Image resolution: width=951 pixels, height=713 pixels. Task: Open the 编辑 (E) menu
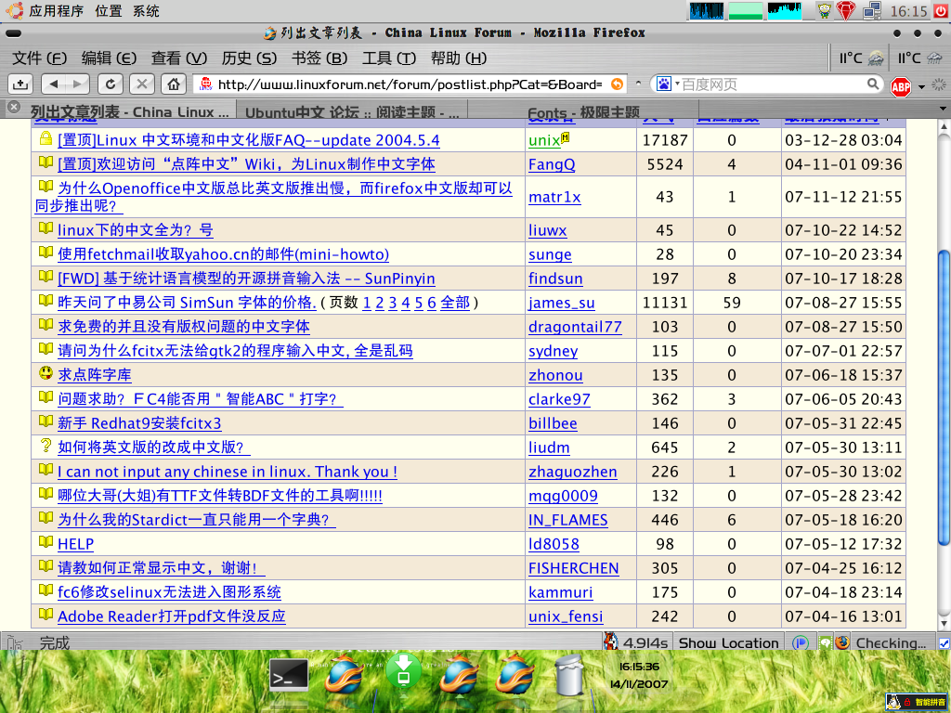click(x=109, y=58)
